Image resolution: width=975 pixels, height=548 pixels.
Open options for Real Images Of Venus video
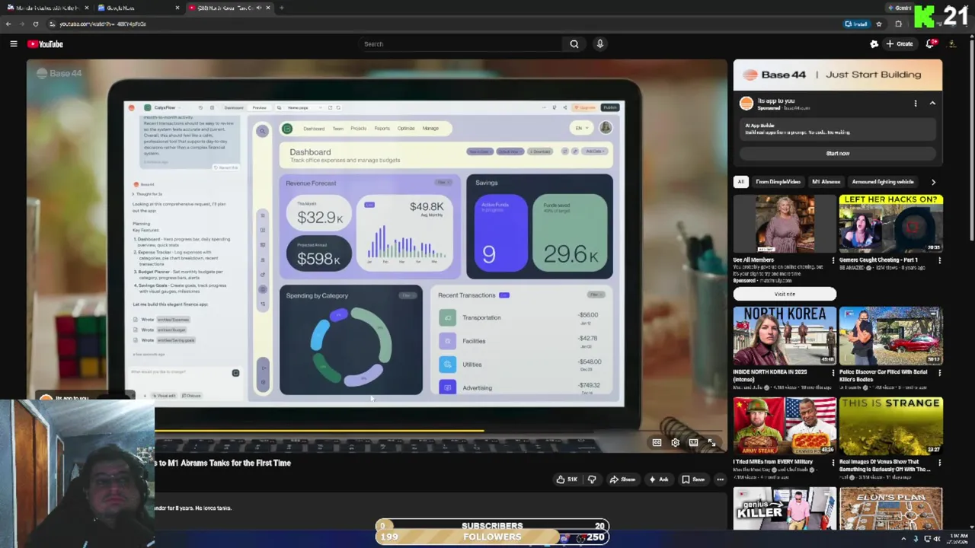pos(939,462)
